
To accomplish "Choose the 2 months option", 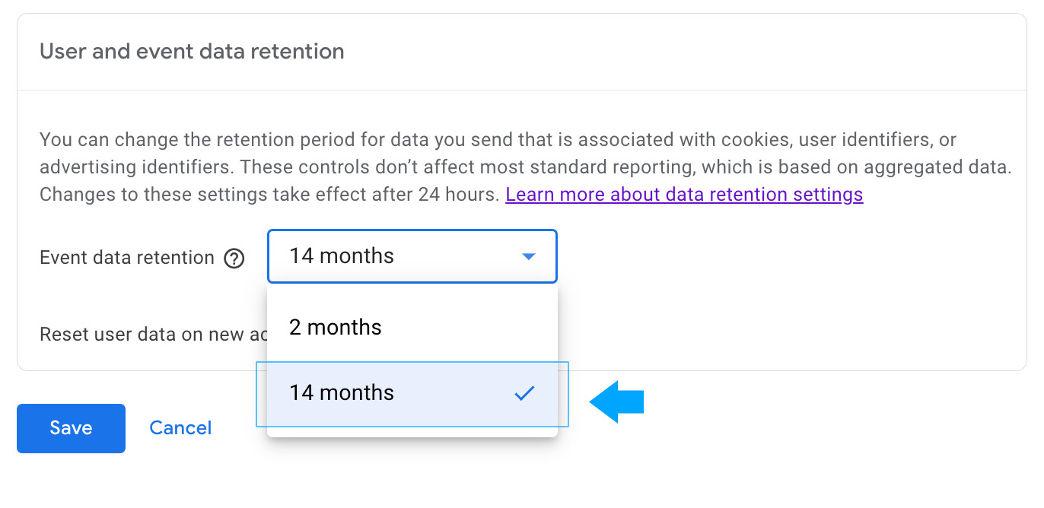I will [412, 327].
